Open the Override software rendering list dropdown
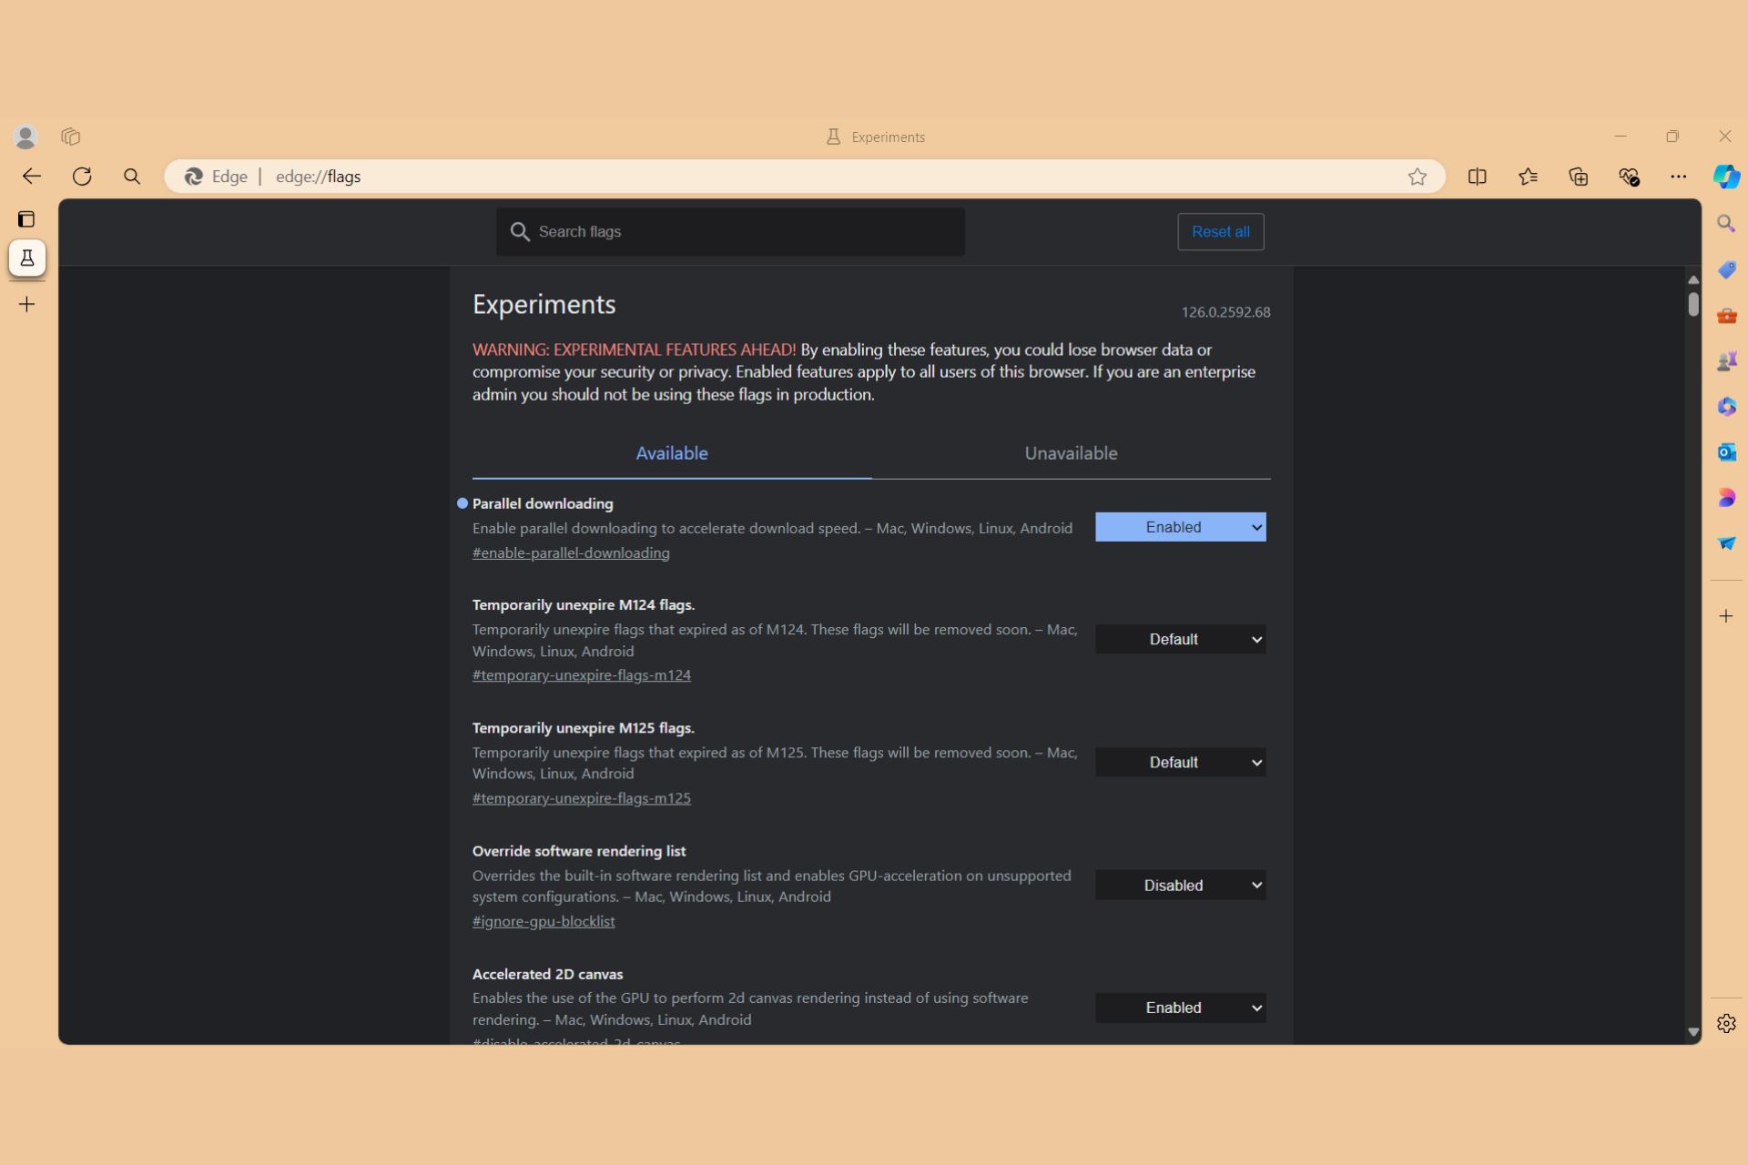Viewport: 1748px width, 1165px height. click(x=1180, y=886)
